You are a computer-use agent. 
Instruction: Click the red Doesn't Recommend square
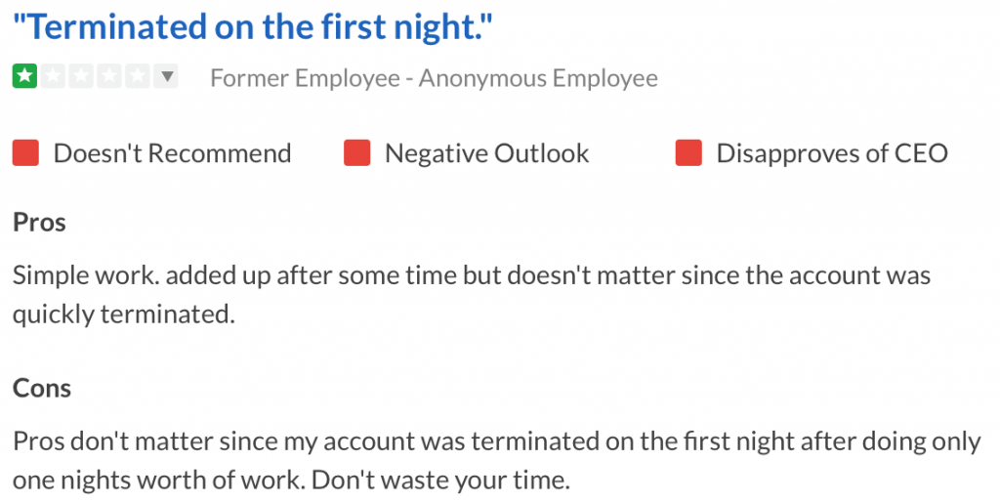click(x=25, y=153)
